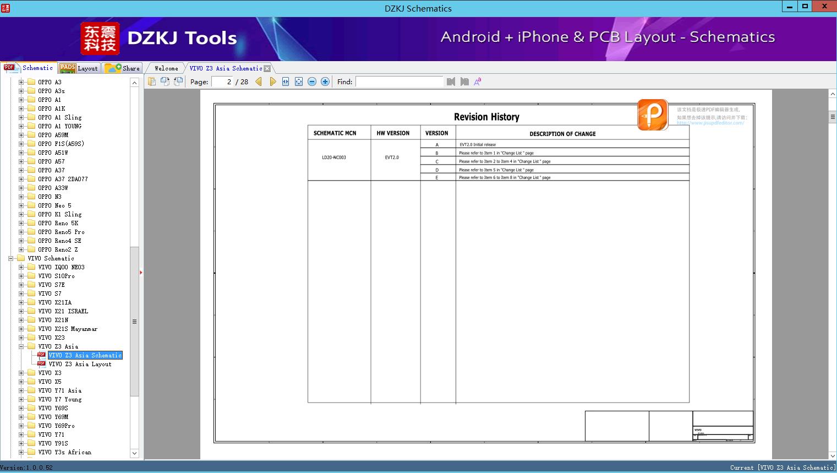Click the copy pages toolbar icon

pos(151,81)
